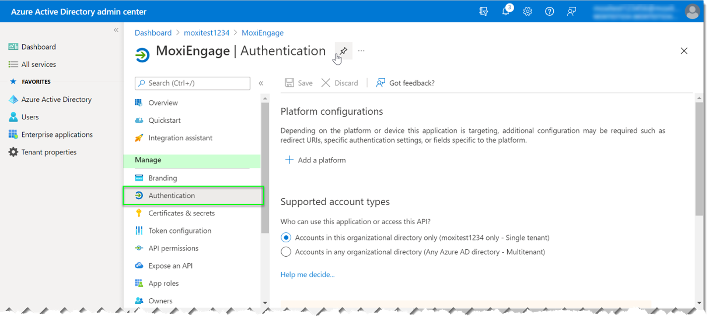The width and height of the screenshot is (709, 322).
Task: Open the settings gear in header
Action: 528,11
